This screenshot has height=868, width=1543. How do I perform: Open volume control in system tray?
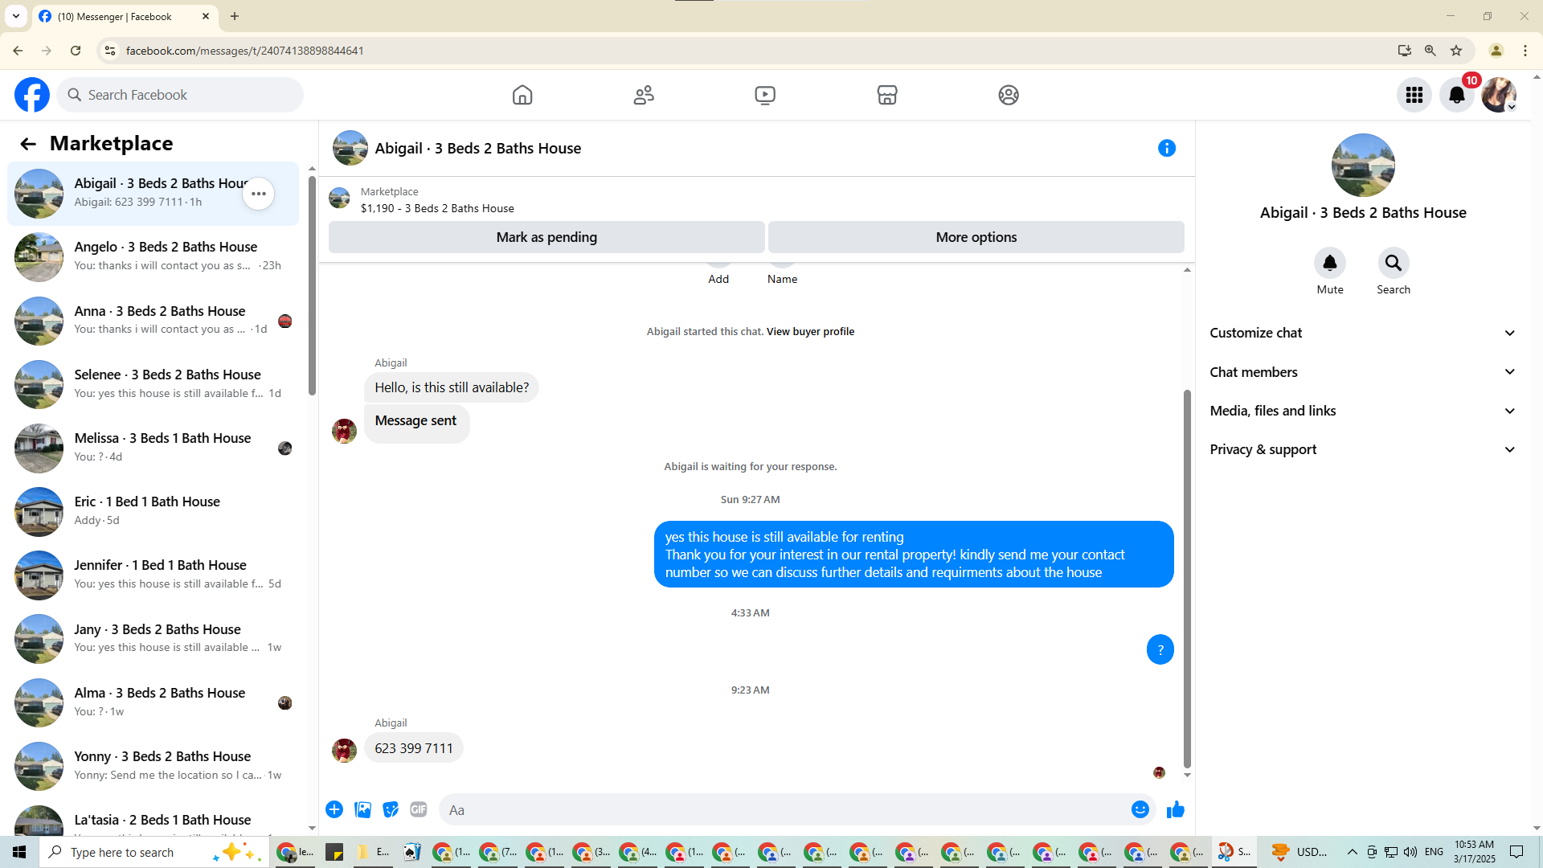1410,852
